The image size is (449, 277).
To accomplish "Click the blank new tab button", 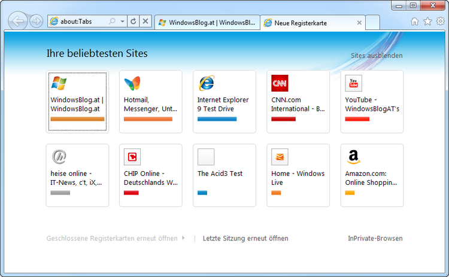I will click(373, 23).
